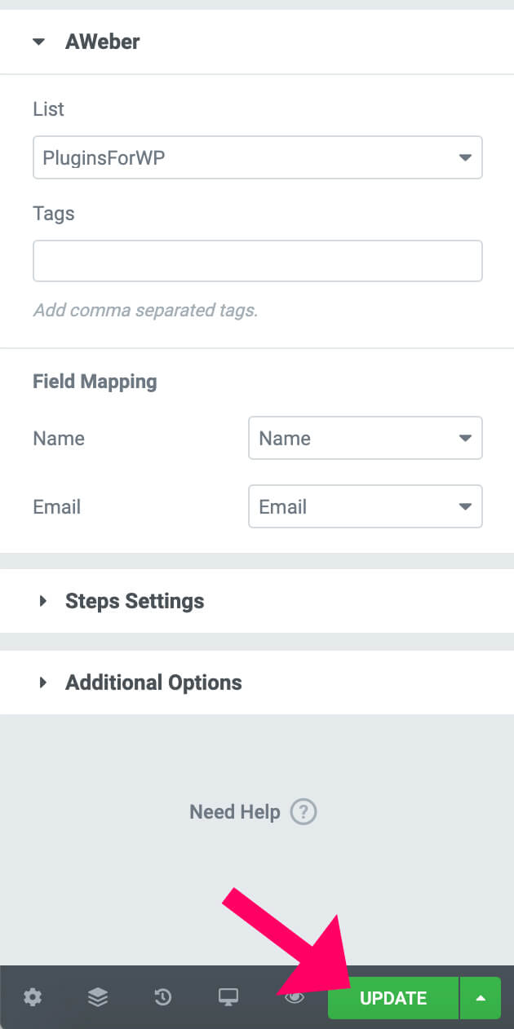Open the save options arrow beside Update

(x=481, y=997)
